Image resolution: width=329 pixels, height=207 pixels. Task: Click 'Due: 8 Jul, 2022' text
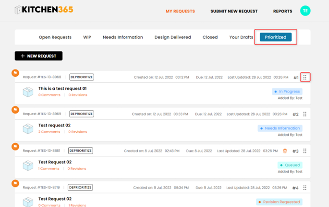point(199,151)
